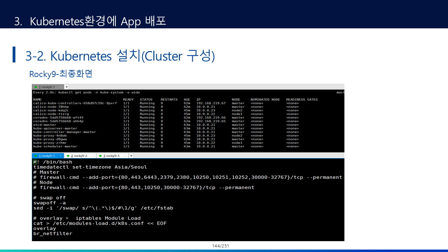
Task: Click the 'cat > /etc/modules-load.d/k8s.conf' line
Action: (100, 223)
